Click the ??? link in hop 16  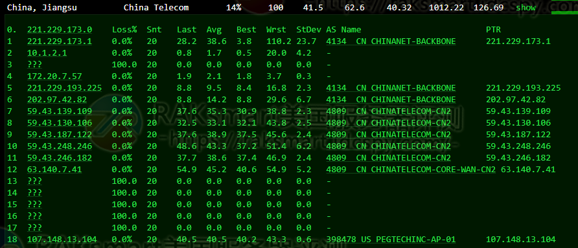34,216
